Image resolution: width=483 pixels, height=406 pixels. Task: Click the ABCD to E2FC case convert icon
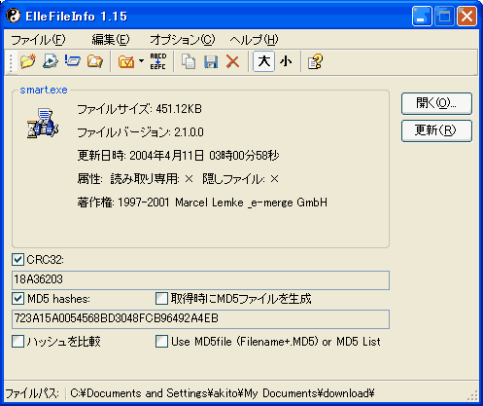pyautogui.click(x=158, y=61)
